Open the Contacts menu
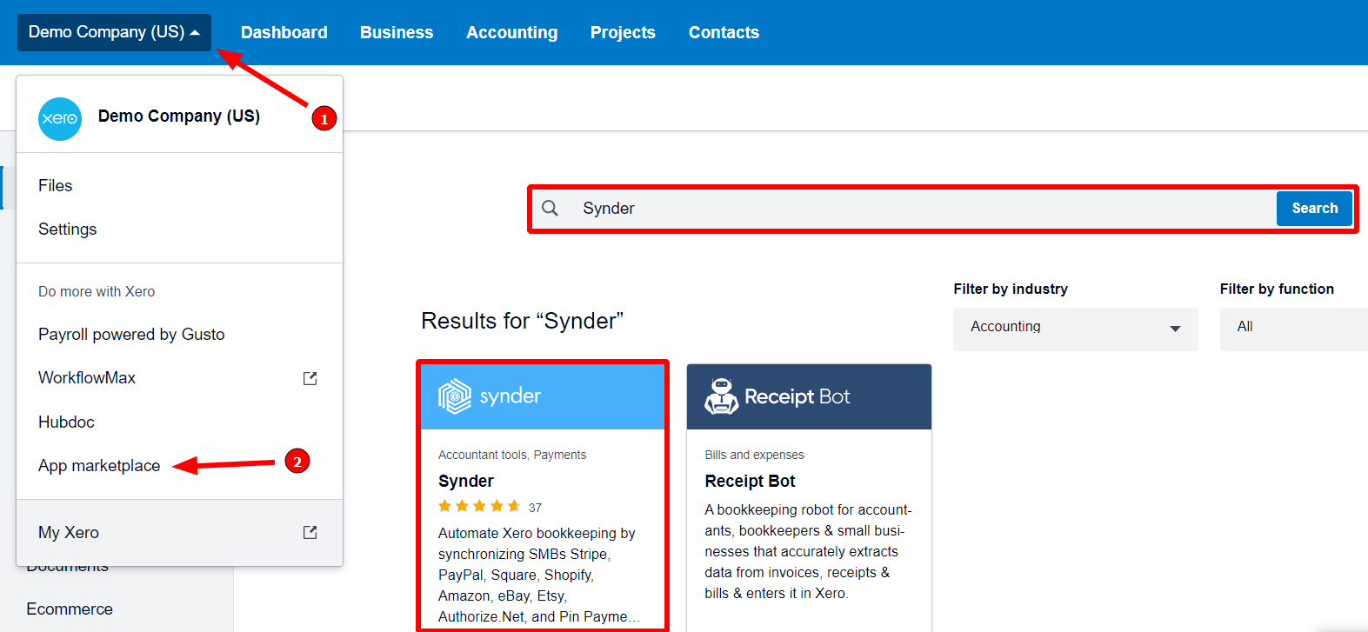This screenshot has height=632, width=1368. pos(724,32)
